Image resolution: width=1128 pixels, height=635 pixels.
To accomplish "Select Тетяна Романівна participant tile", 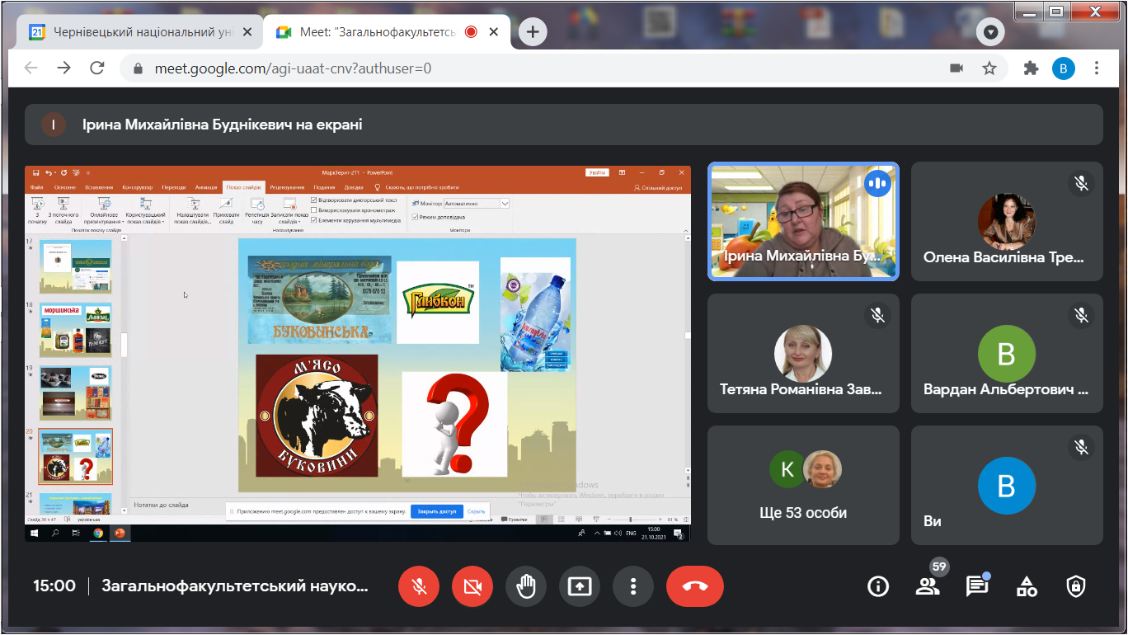I will [804, 353].
